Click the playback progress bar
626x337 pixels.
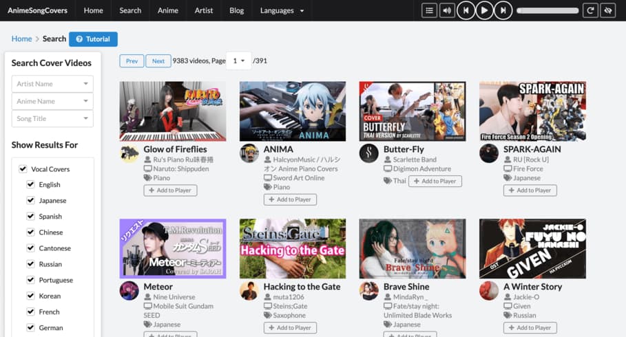click(x=547, y=11)
